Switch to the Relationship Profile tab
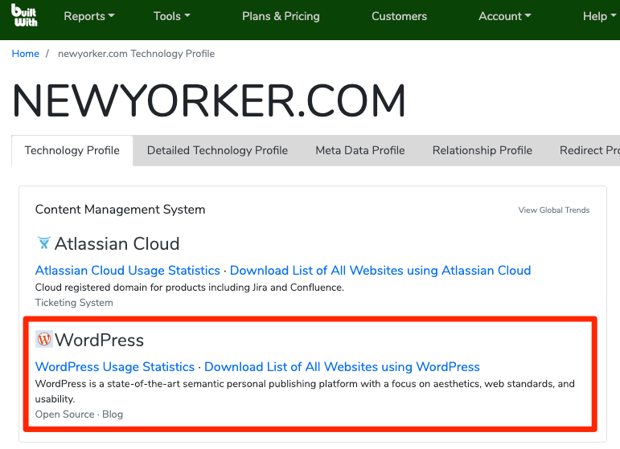The image size is (620, 449). click(482, 150)
